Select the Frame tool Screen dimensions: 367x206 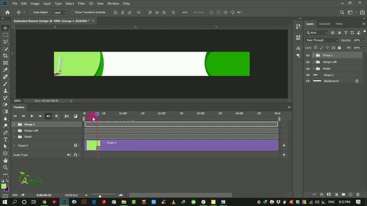(x=5, y=63)
